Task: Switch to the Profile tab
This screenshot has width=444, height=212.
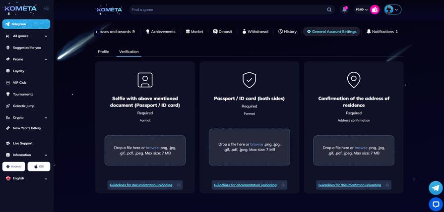Action: [103, 52]
